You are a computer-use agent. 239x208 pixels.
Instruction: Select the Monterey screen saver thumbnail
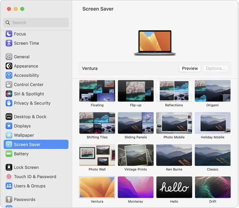tap(136, 187)
